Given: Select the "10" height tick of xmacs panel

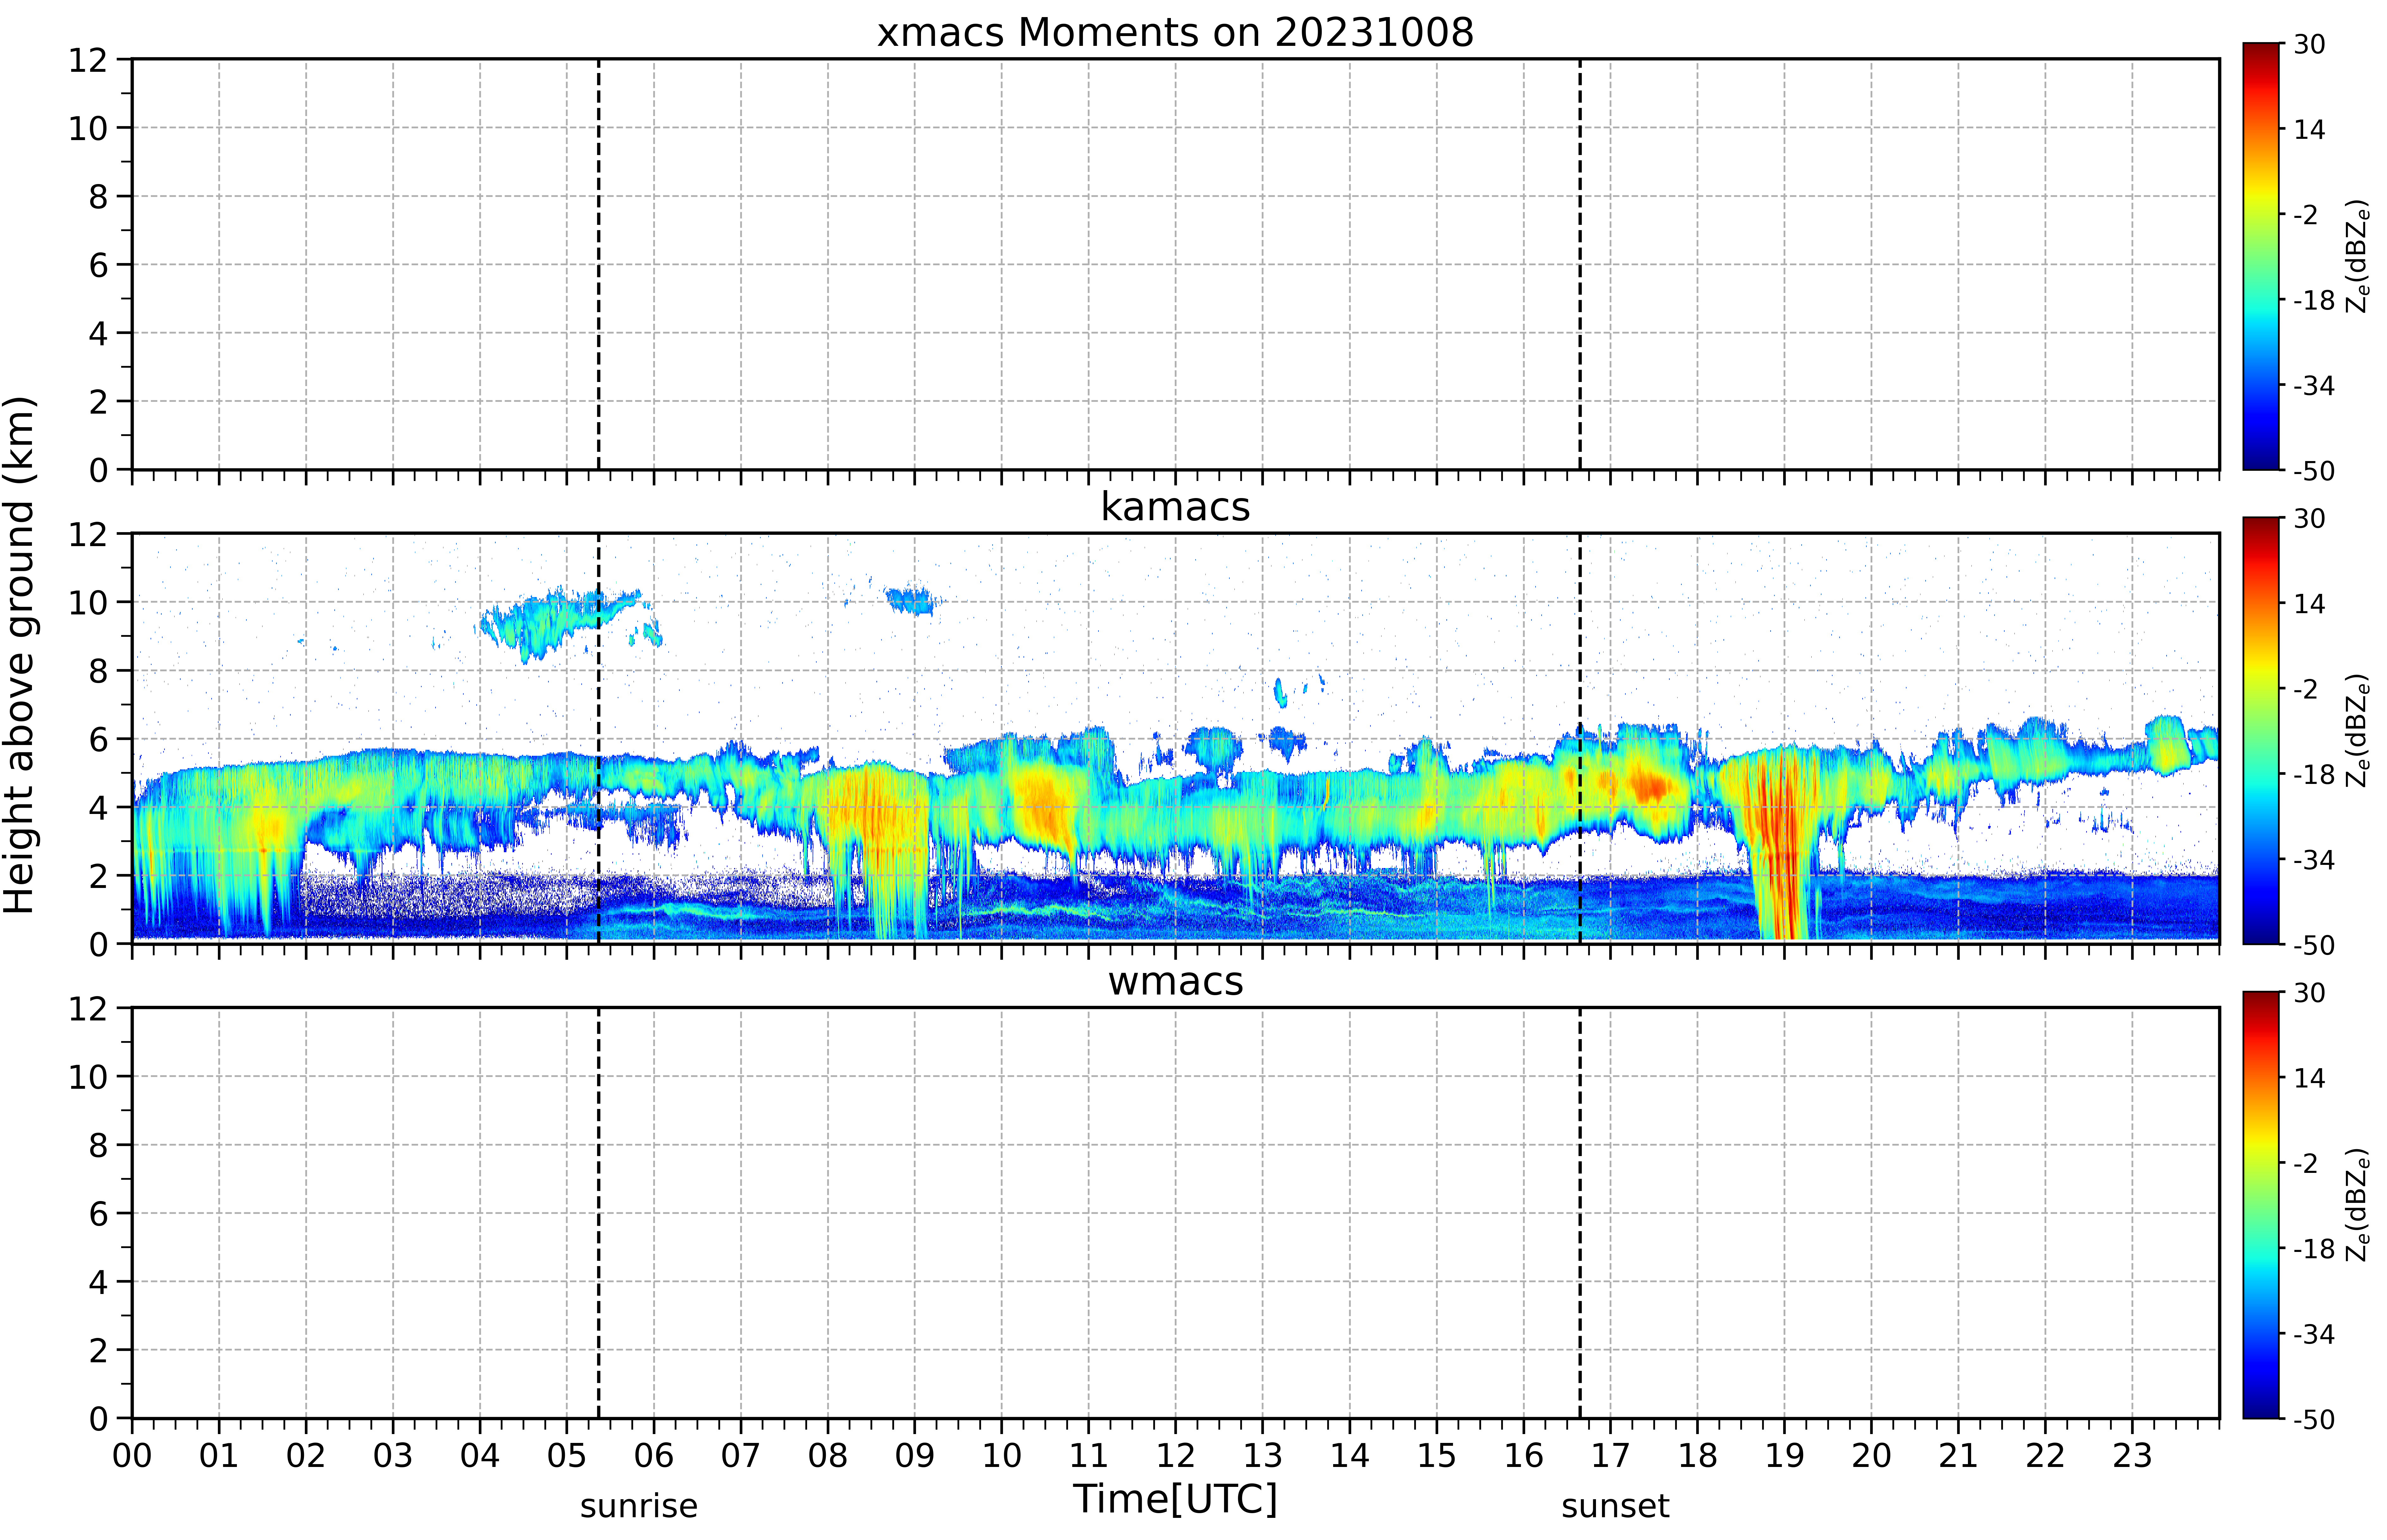Looking at the screenshot, I should pos(88,128).
